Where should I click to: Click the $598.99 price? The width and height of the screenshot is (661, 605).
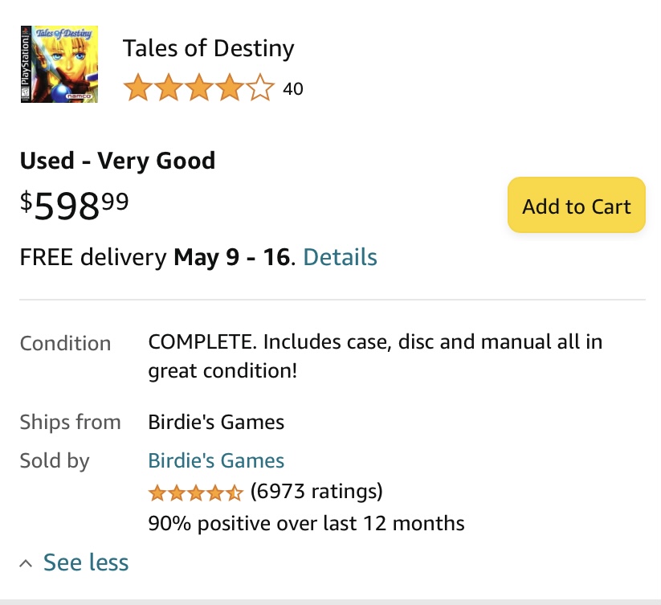pos(74,206)
